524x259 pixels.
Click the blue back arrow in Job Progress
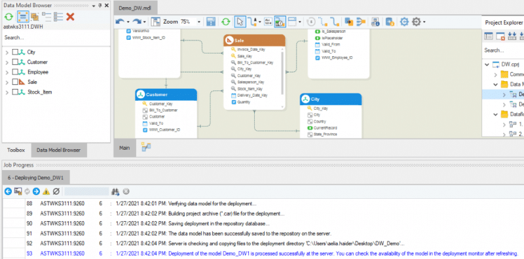pyautogui.click(x=9, y=192)
